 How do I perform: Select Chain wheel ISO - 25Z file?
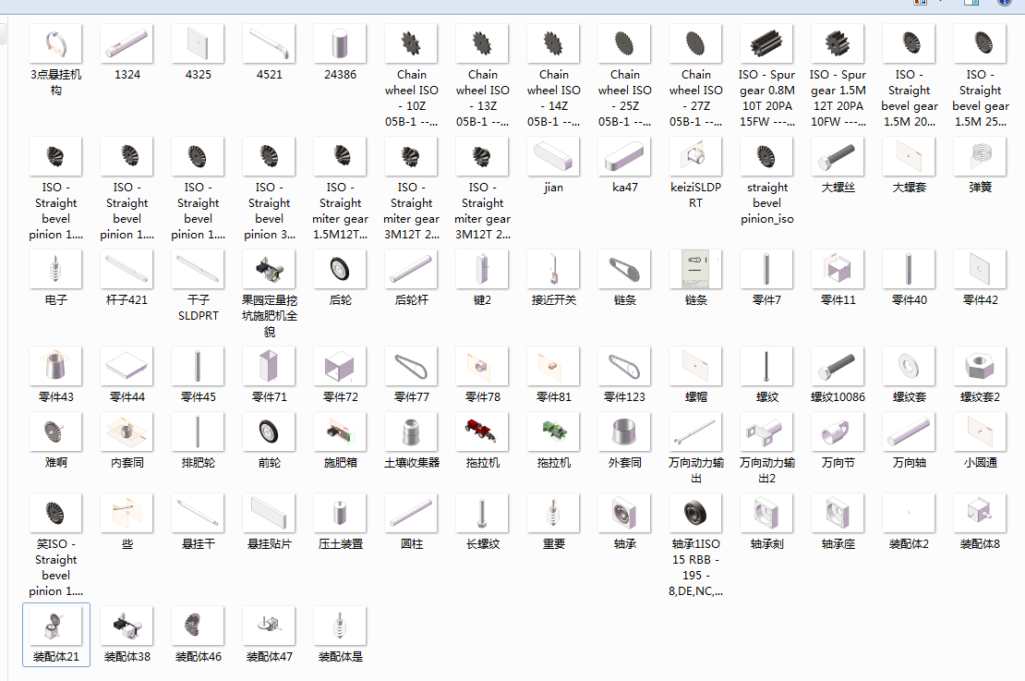coord(624,44)
